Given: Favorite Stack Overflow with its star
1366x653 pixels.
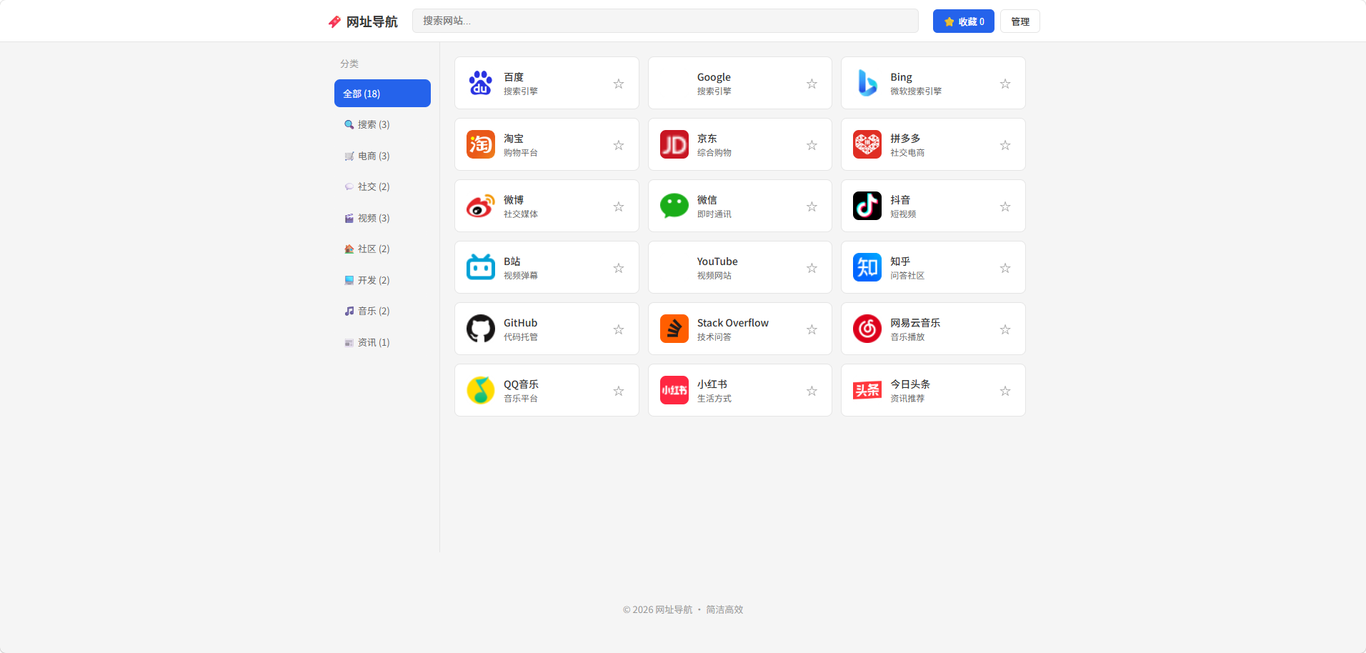Looking at the screenshot, I should (x=812, y=329).
